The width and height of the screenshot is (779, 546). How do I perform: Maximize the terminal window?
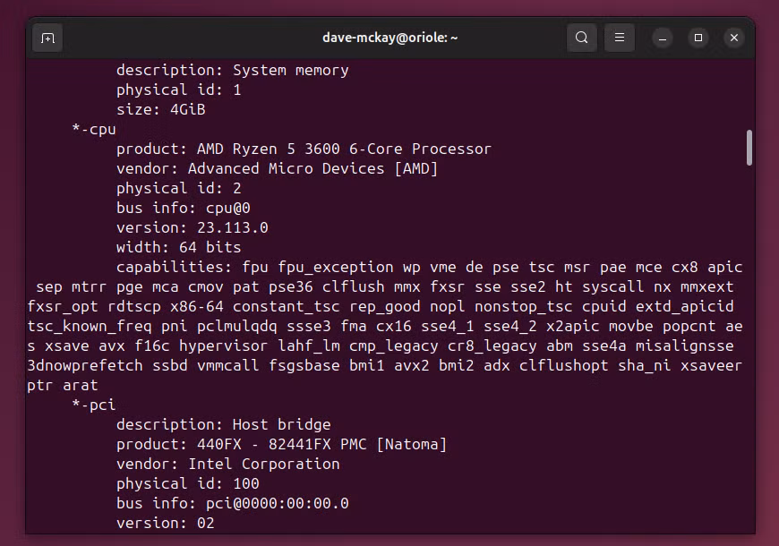(698, 38)
